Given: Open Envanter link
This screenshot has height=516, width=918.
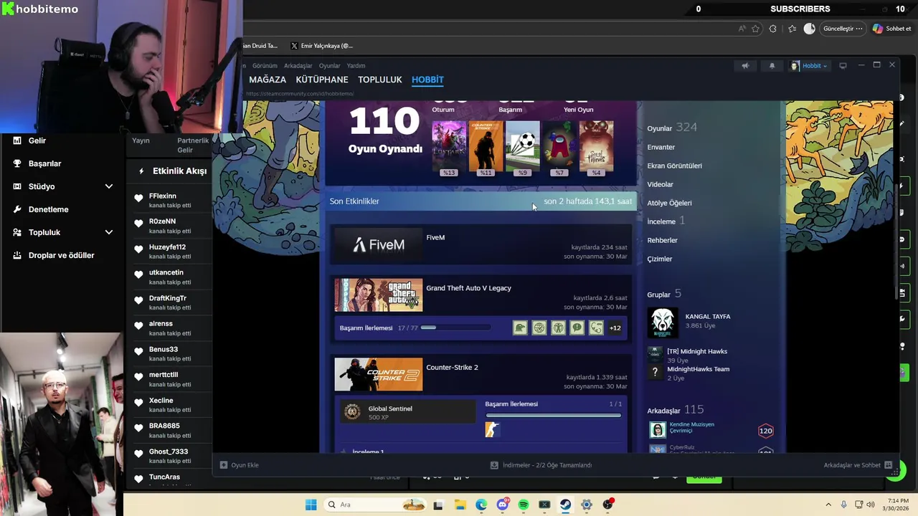Looking at the screenshot, I should point(661,147).
